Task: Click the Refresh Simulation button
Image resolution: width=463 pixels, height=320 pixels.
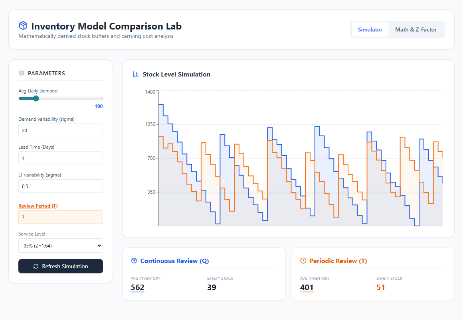Action: (61, 266)
